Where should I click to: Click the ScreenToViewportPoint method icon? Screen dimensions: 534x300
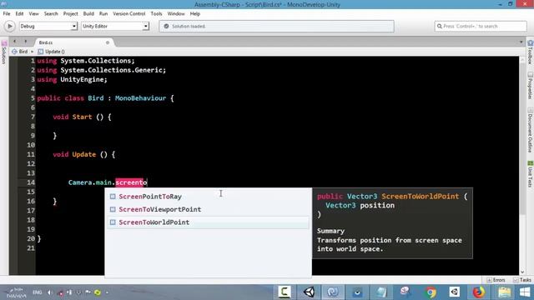tap(113, 209)
